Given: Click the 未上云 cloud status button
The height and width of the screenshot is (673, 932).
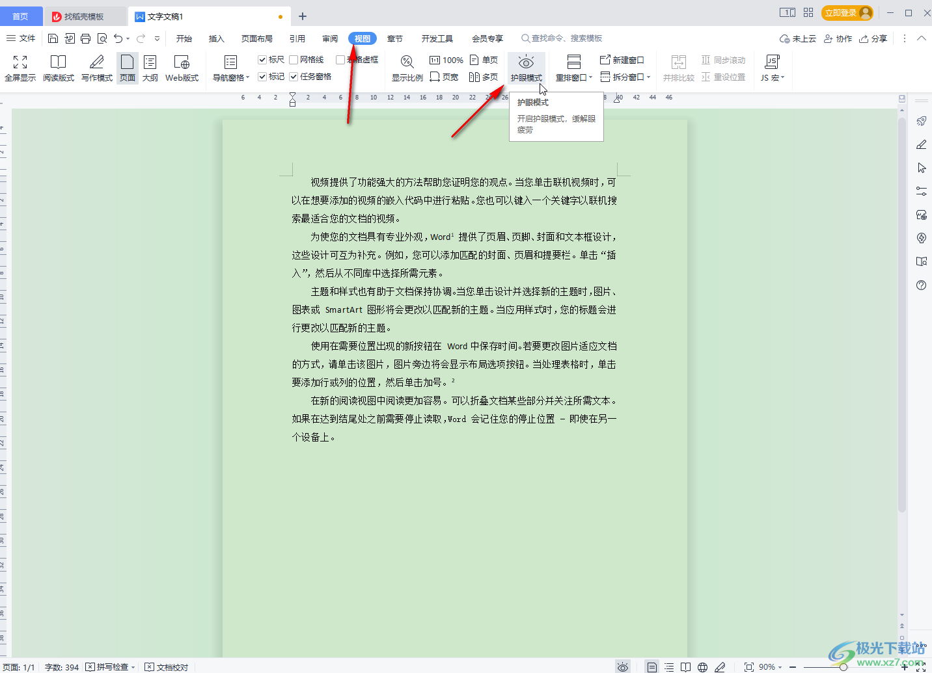Looking at the screenshot, I should point(798,38).
